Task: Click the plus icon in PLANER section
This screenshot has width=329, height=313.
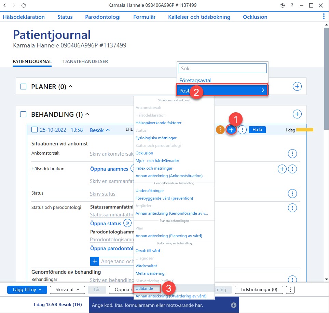Action: pyautogui.click(x=297, y=86)
